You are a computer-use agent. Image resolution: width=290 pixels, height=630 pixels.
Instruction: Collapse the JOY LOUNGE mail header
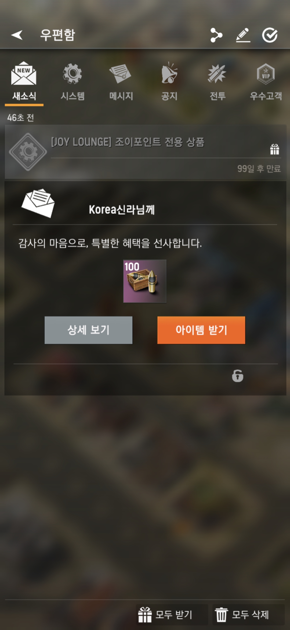(x=146, y=152)
